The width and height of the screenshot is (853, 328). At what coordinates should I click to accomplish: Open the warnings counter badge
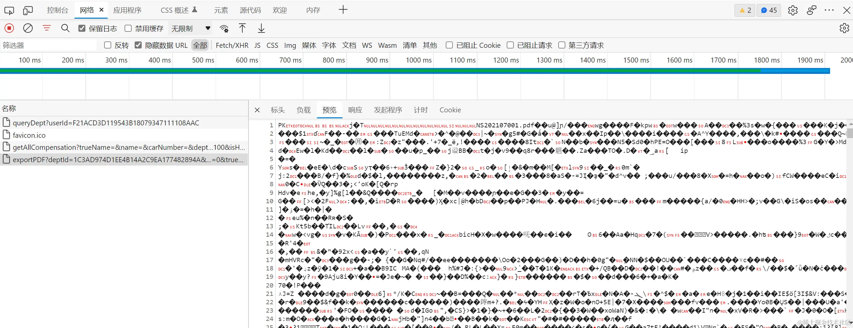click(745, 10)
